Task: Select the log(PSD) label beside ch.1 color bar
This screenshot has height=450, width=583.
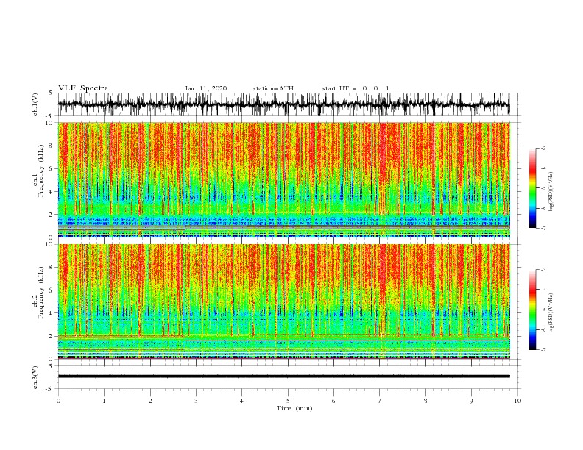Action: (551, 192)
